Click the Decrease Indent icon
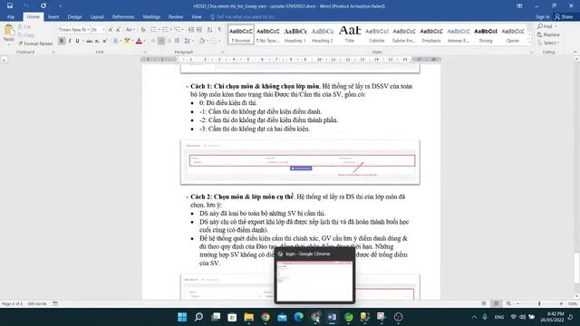Image resolution: width=580 pixels, height=326 pixels. [x=191, y=30]
